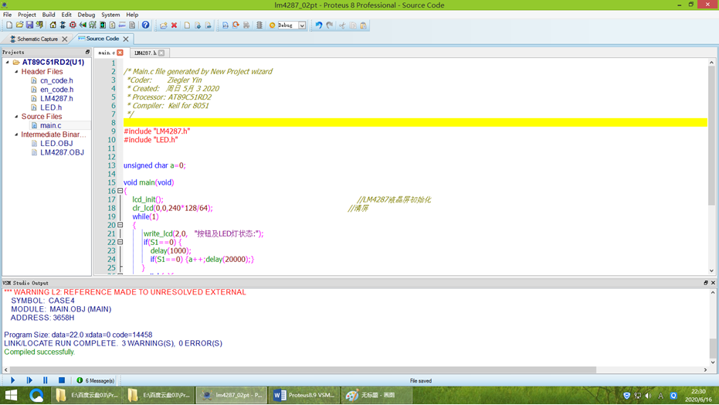Select main.c under Source Files
719x405 pixels.
pos(50,125)
